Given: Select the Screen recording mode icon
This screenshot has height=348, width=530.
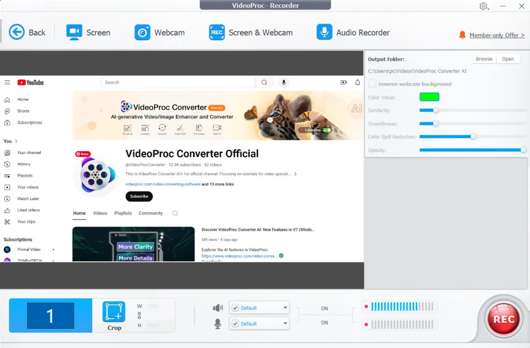Looking at the screenshot, I should (74, 32).
